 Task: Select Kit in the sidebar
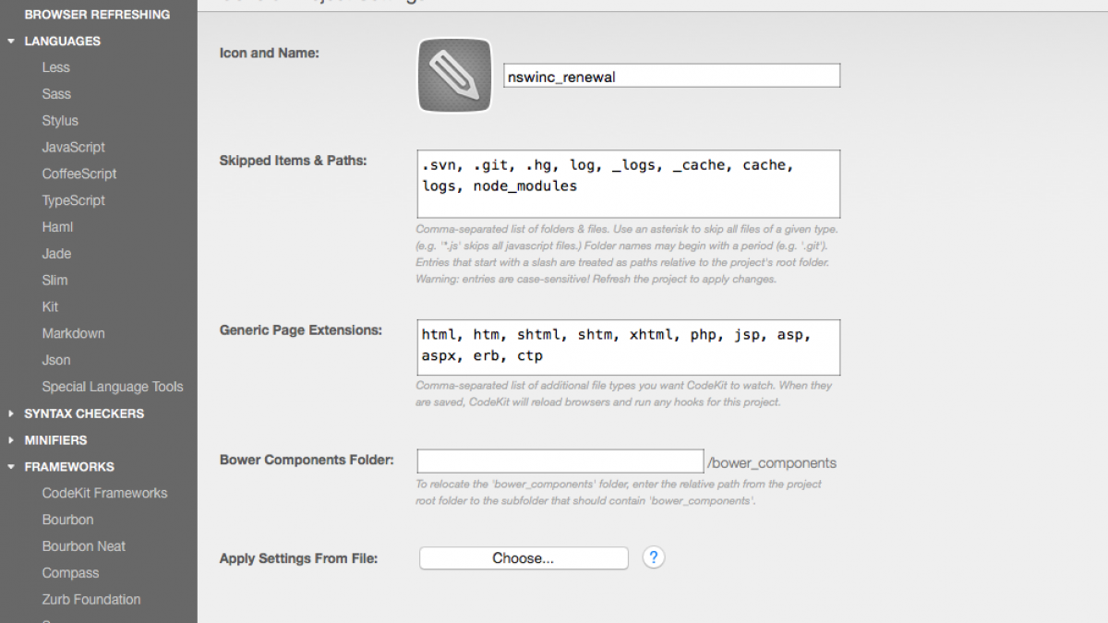click(x=50, y=306)
